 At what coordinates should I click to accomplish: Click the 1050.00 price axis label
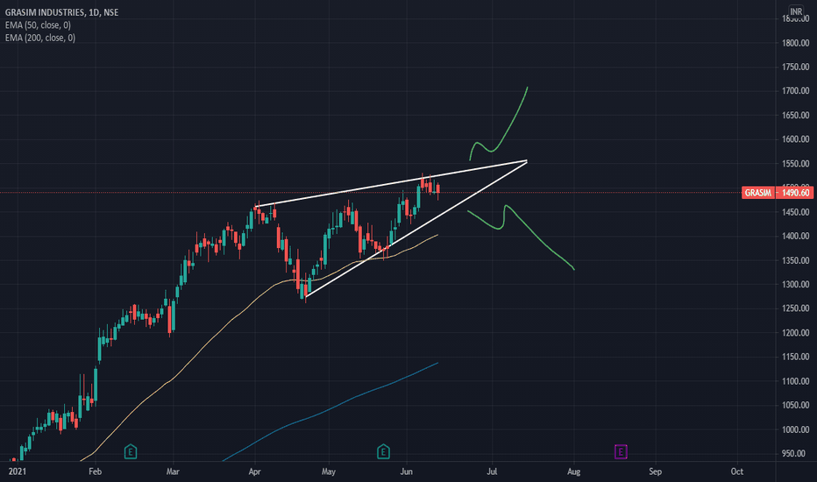(796, 405)
